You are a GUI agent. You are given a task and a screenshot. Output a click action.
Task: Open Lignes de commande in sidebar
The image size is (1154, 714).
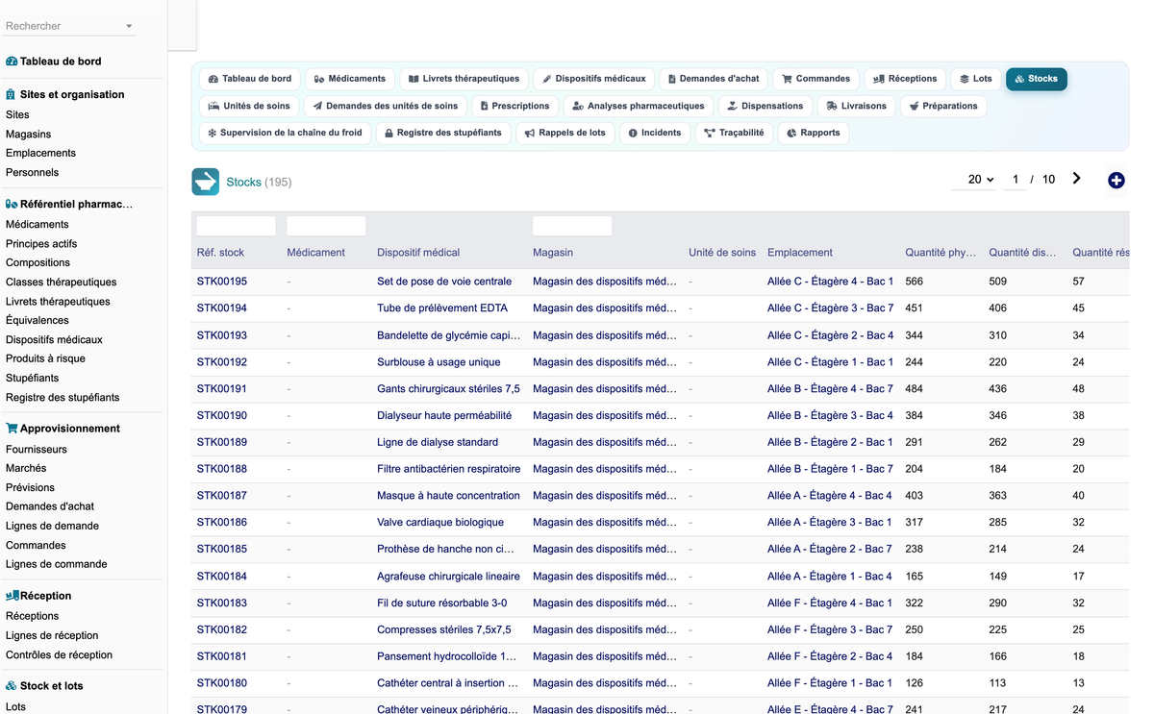pyautogui.click(x=56, y=564)
